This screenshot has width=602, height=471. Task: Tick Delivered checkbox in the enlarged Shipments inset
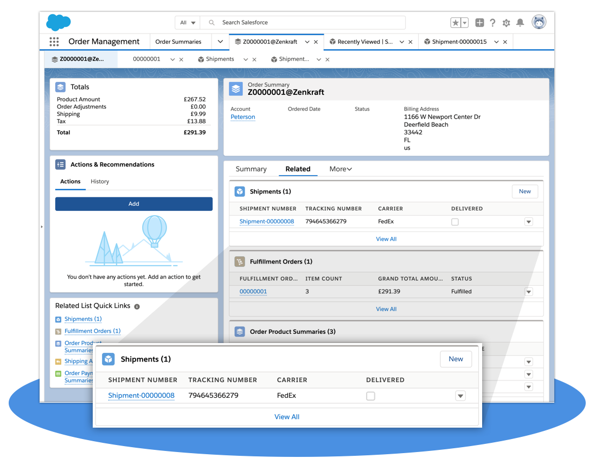pos(370,396)
